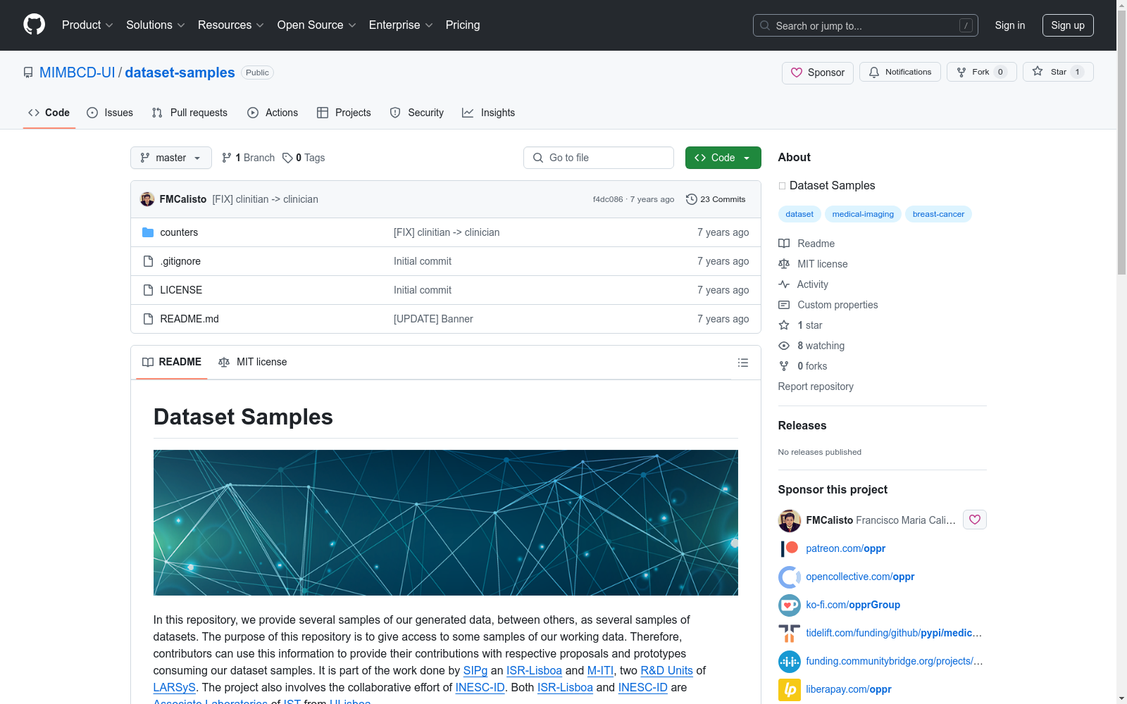
Task: Click the 1 Branch link
Action: (x=248, y=158)
